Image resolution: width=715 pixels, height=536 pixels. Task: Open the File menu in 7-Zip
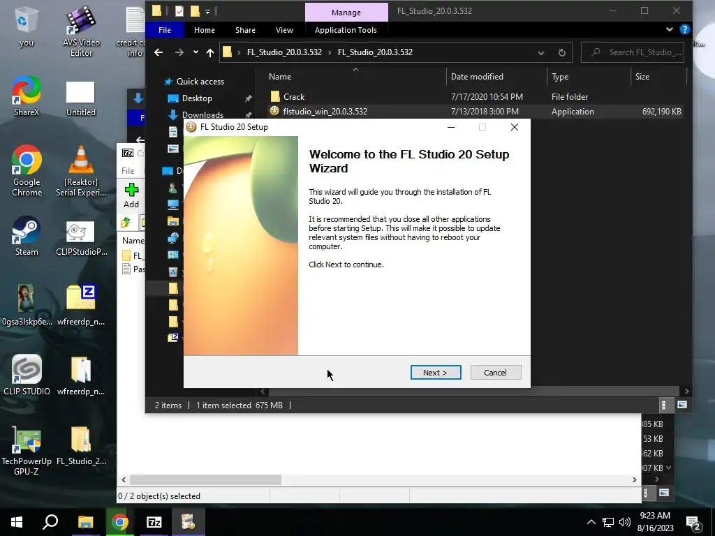coord(128,171)
